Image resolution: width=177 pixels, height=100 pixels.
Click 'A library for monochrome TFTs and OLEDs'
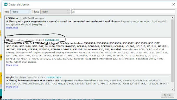coord(33,81)
